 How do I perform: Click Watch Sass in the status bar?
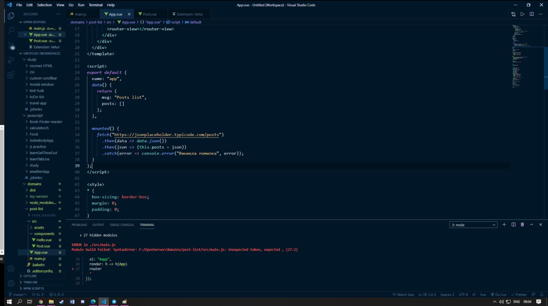403,294
